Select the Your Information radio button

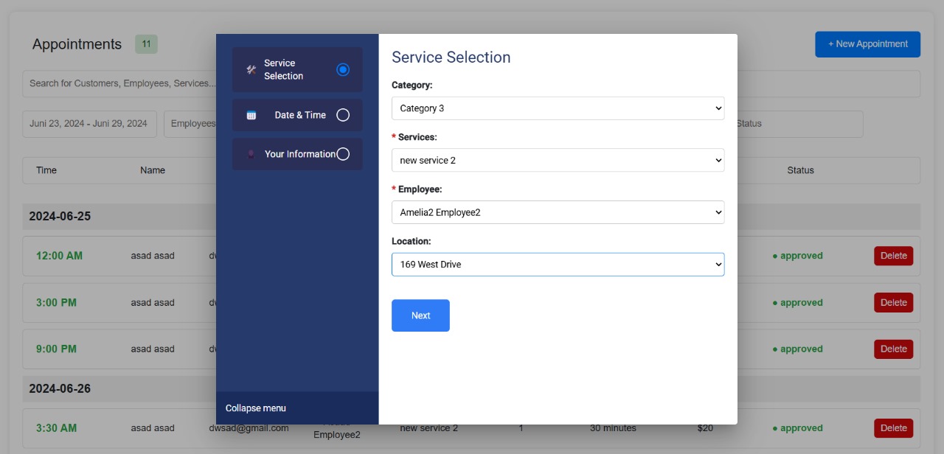[x=342, y=154]
